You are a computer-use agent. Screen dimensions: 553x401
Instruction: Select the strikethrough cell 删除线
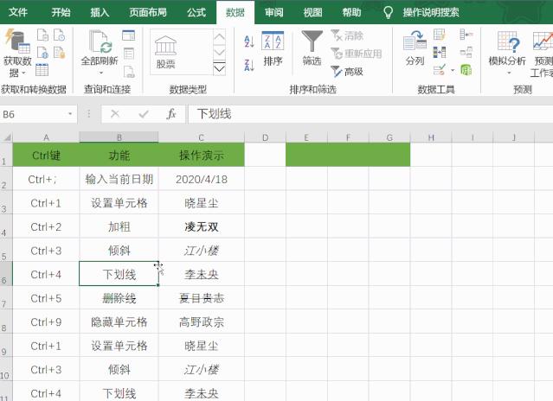pos(119,298)
